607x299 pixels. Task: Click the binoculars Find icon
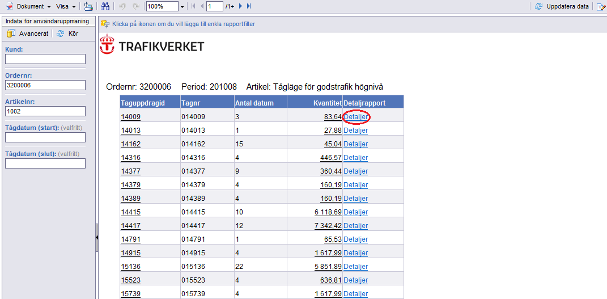[x=105, y=7]
